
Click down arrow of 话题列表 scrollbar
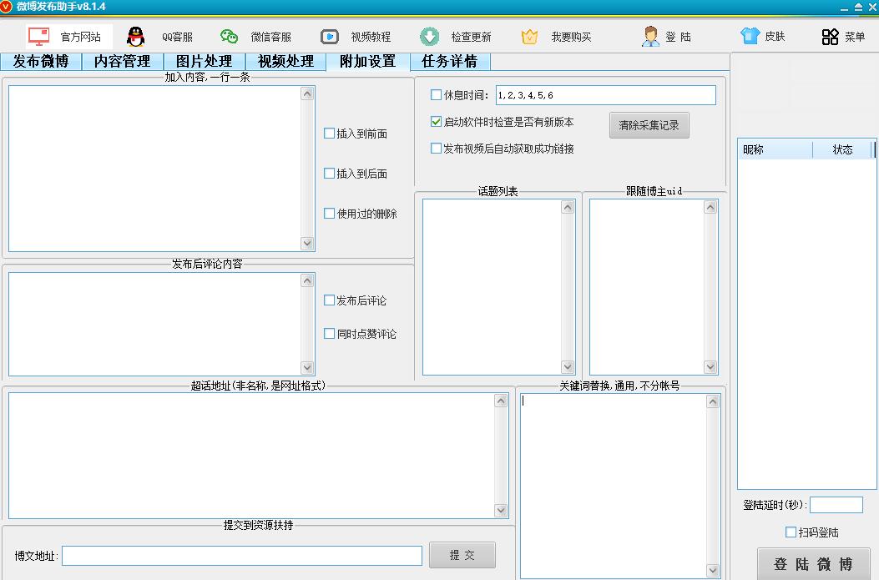tap(568, 367)
